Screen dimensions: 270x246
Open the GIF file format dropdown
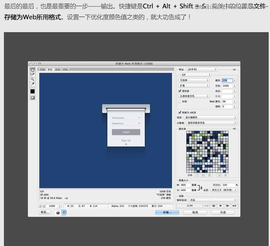[x=196, y=75]
